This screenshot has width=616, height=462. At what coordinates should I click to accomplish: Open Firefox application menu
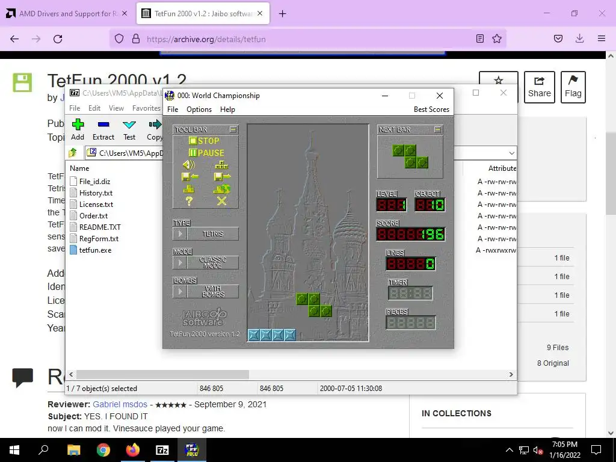(x=601, y=38)
